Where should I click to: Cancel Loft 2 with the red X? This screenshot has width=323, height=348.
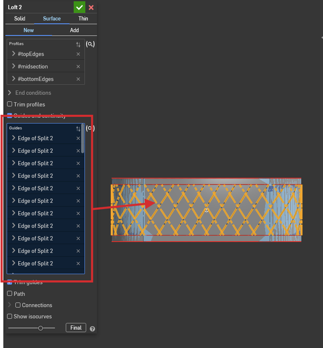point(91,8)
